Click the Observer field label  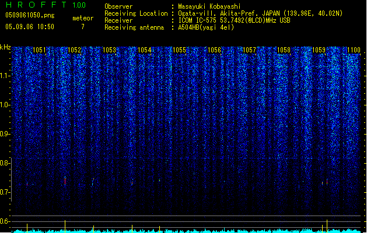(x=118, y=6)
